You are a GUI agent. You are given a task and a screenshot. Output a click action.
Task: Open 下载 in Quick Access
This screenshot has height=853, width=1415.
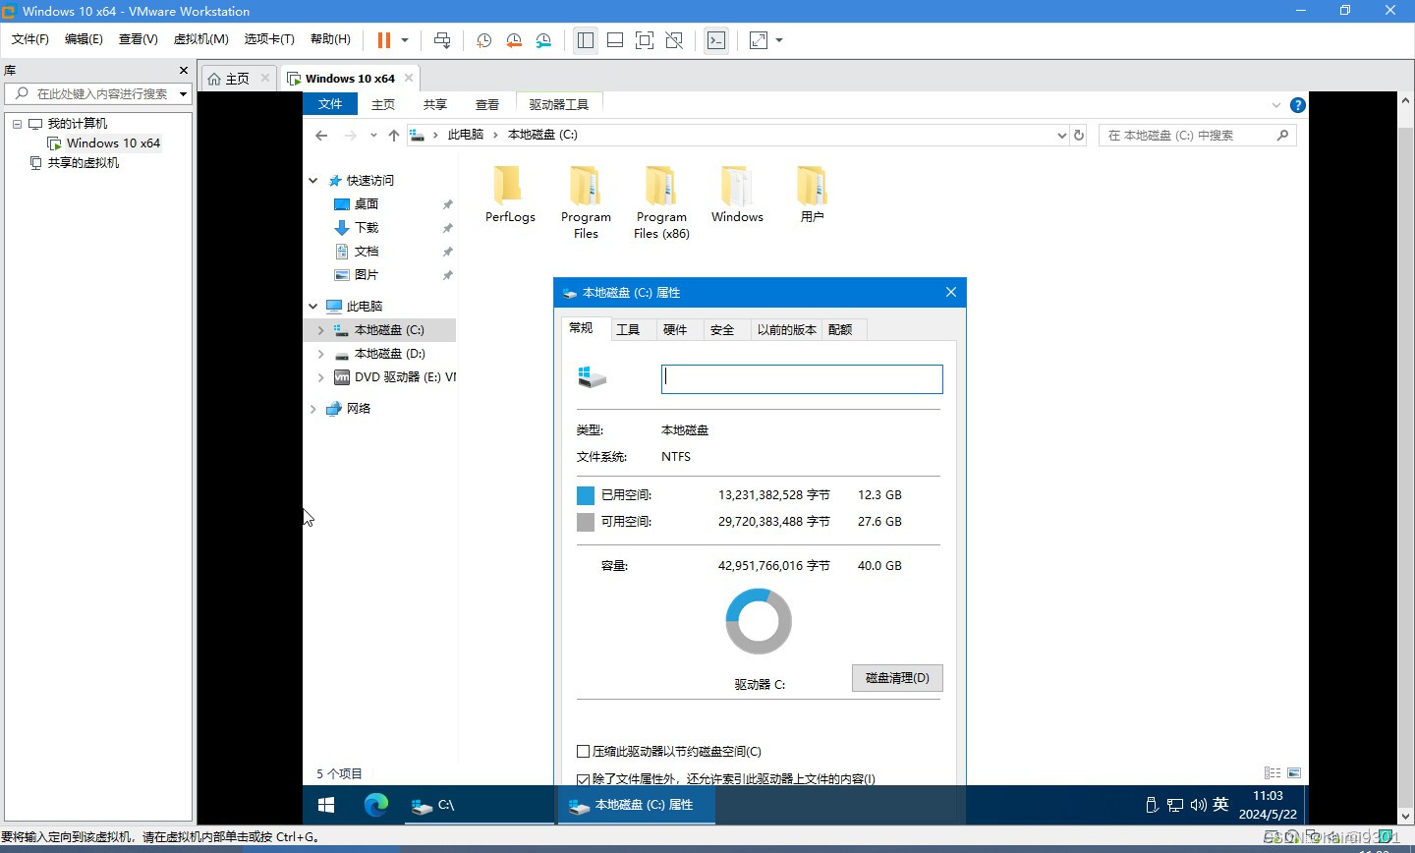click(x=367, y=228)
